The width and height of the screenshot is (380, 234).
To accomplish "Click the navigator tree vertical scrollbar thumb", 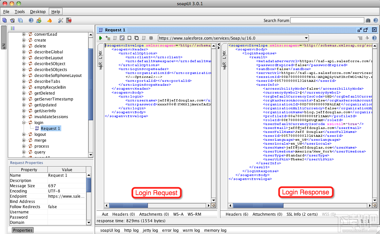I will click(x=91, y=84).
